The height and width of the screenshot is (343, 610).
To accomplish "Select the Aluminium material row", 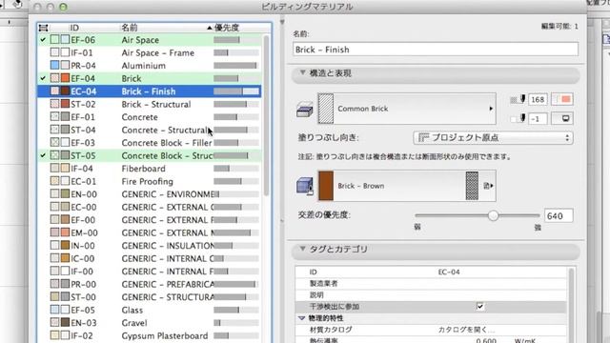I will click(x=150, y=66).
